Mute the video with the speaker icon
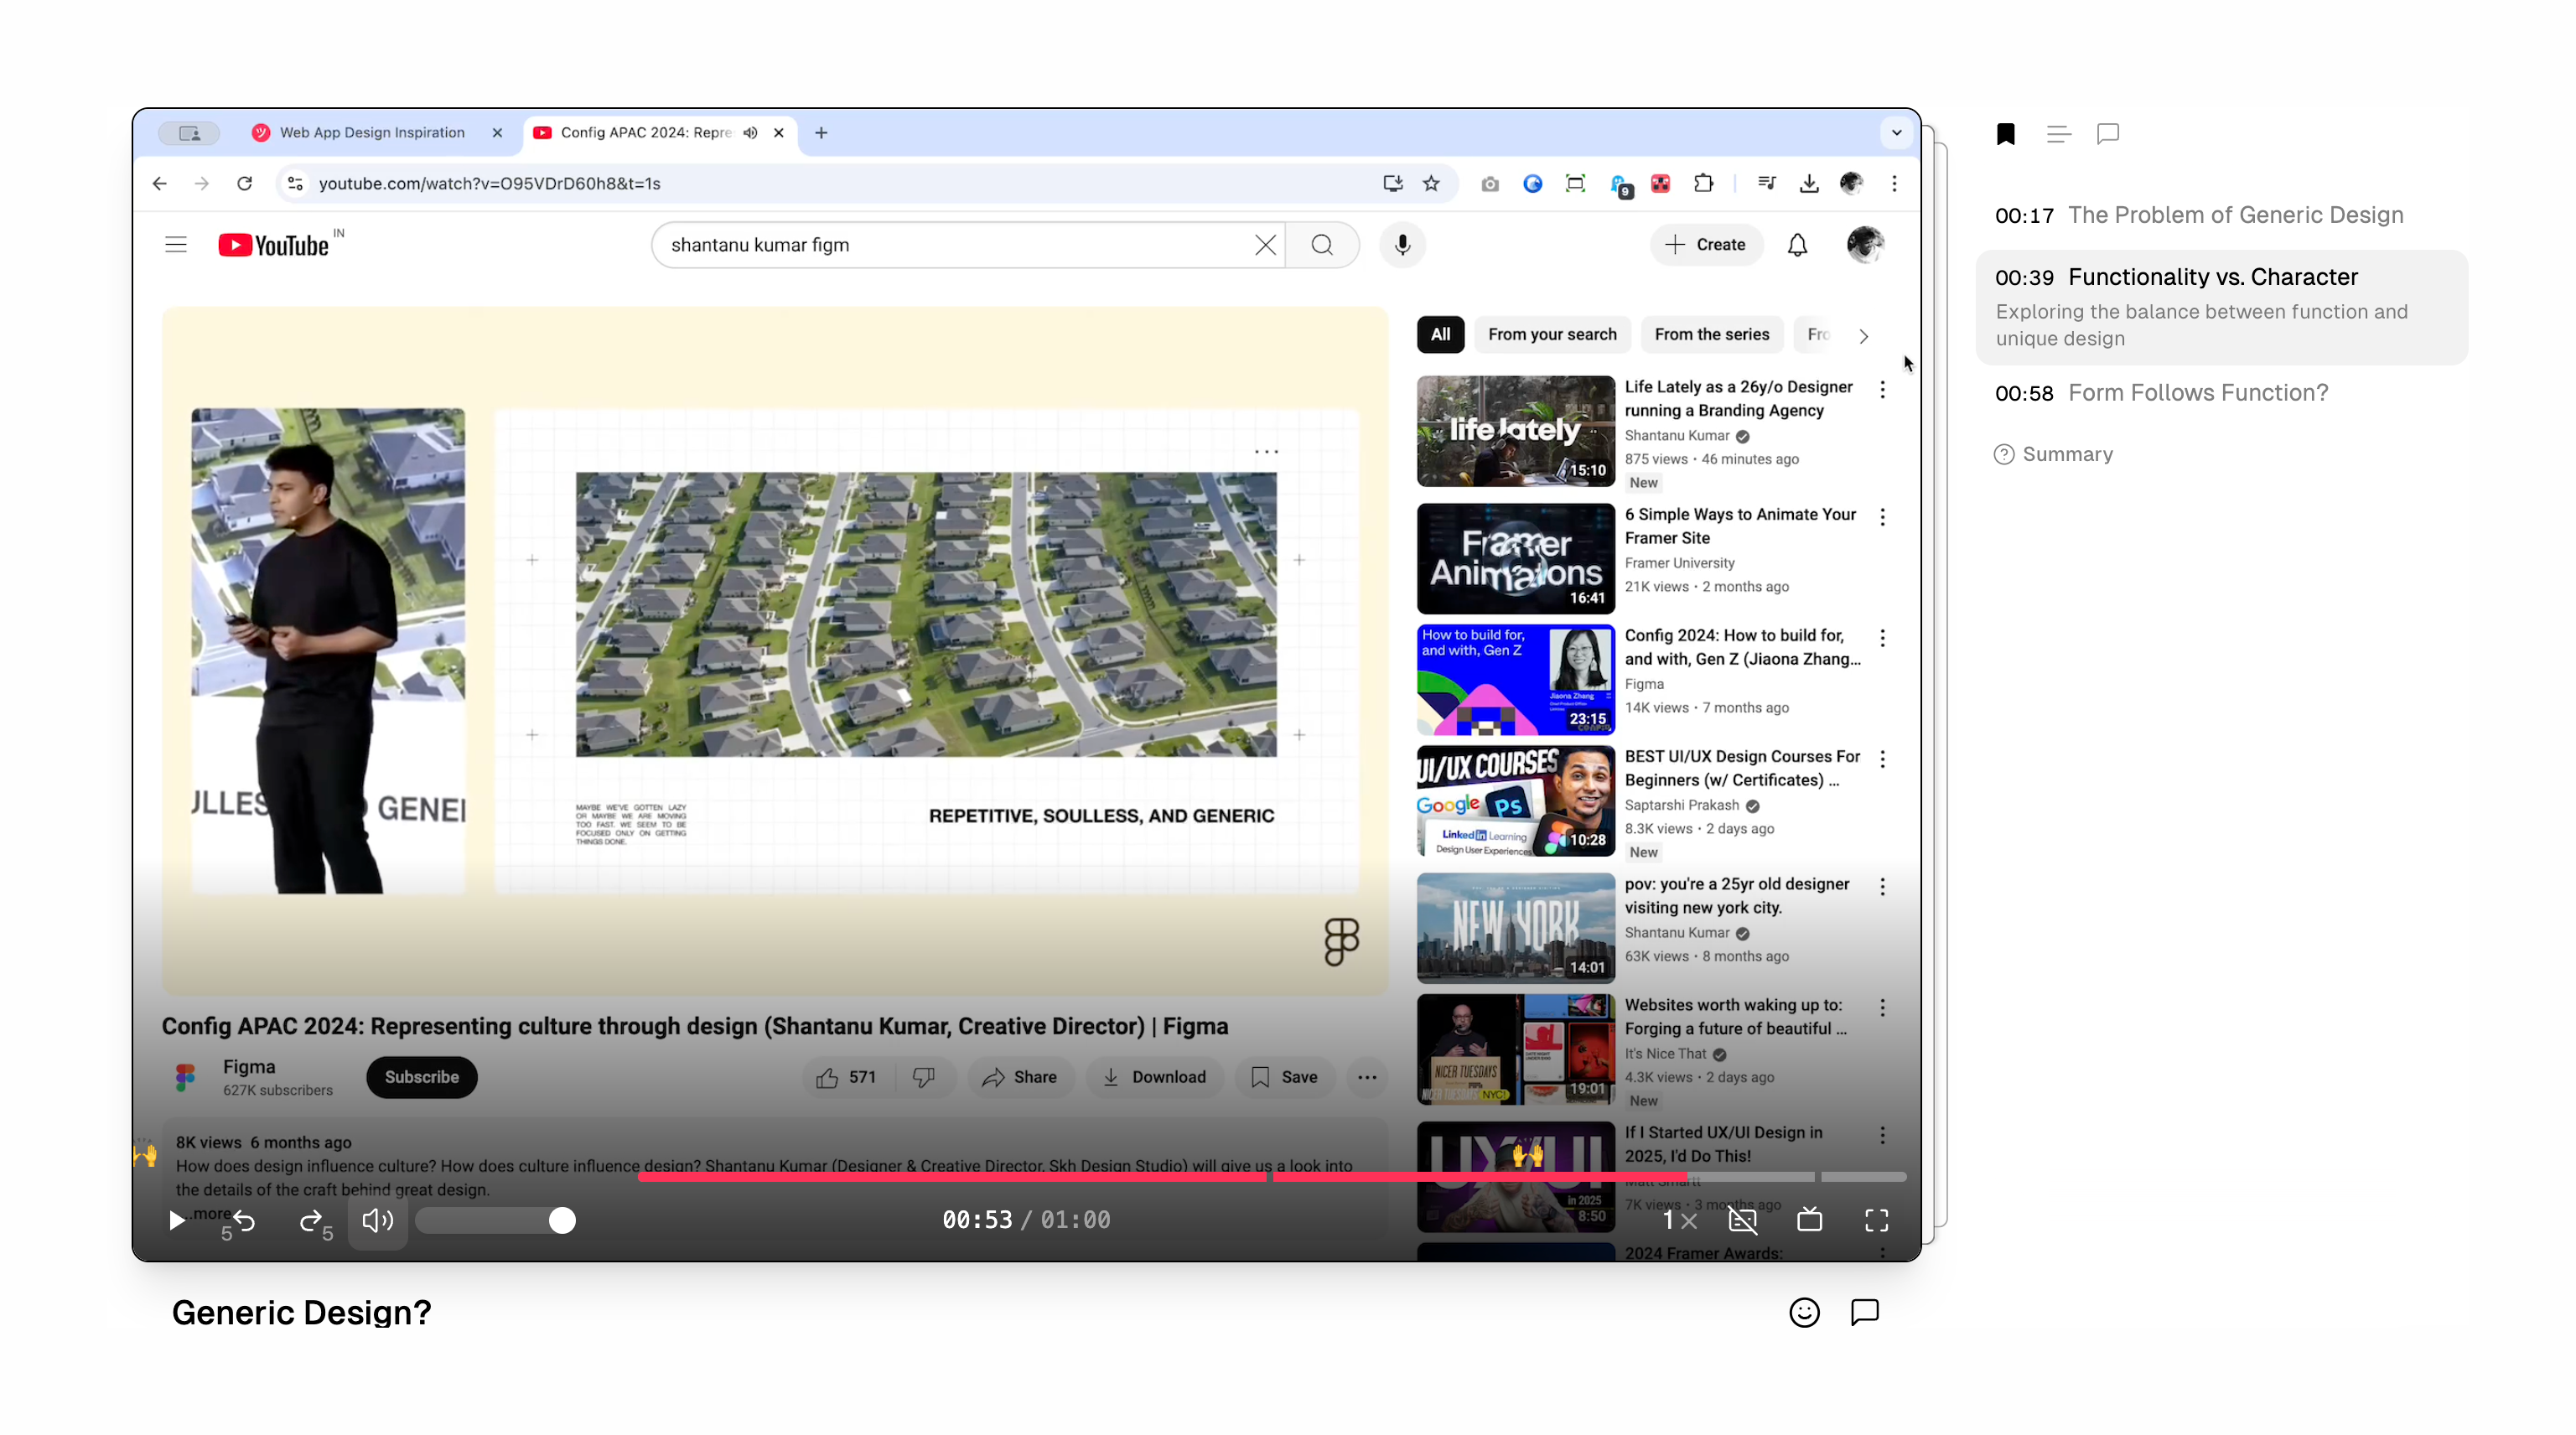 pyautogui.click(x=377, y=1220)
